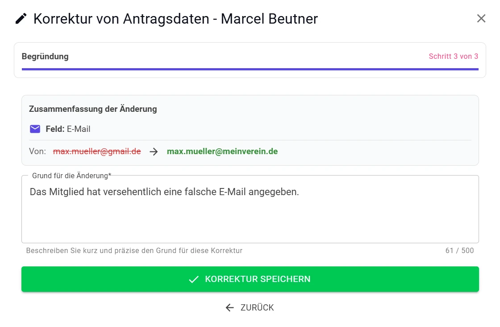Select the Begründung step heading
Viewport: 500px width, 327px height.
(x=45, y=57)
